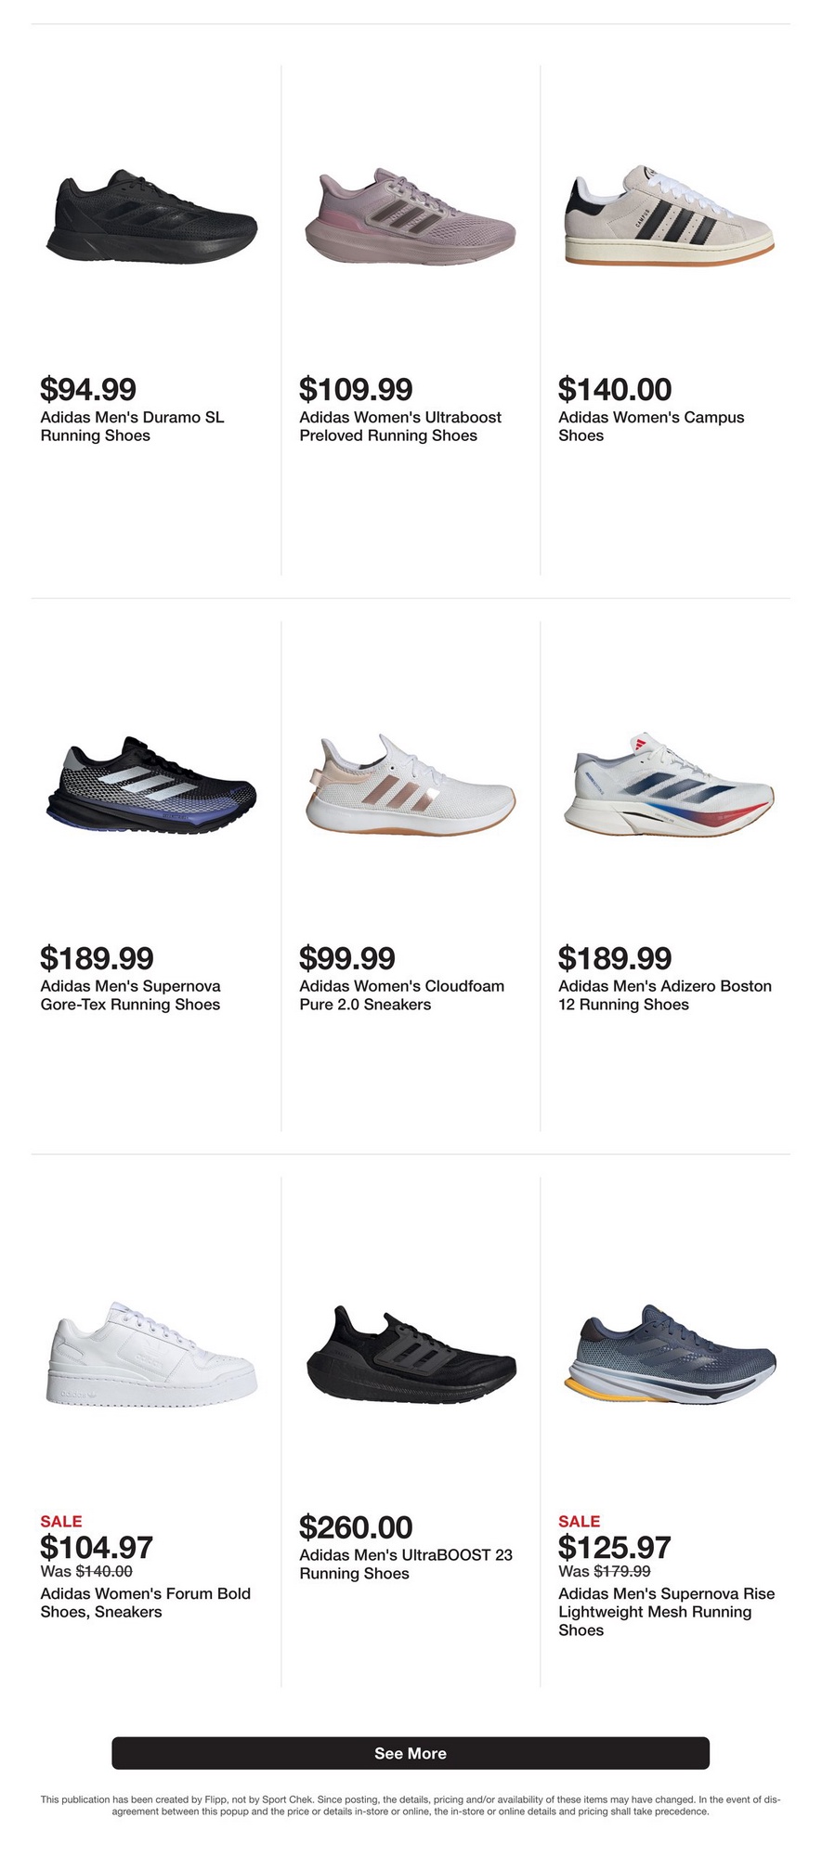Open the white Forum Bold sneaker image
The height and width of the screenshot is (1857, 822).
coord(151,1355)
